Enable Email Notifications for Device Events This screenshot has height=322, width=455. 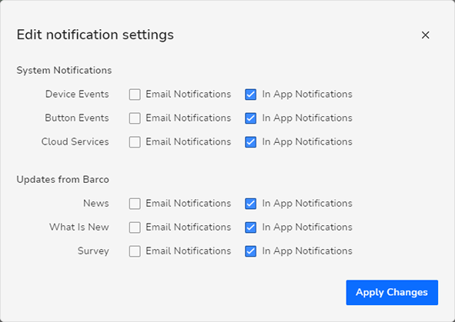pos(135,95)
